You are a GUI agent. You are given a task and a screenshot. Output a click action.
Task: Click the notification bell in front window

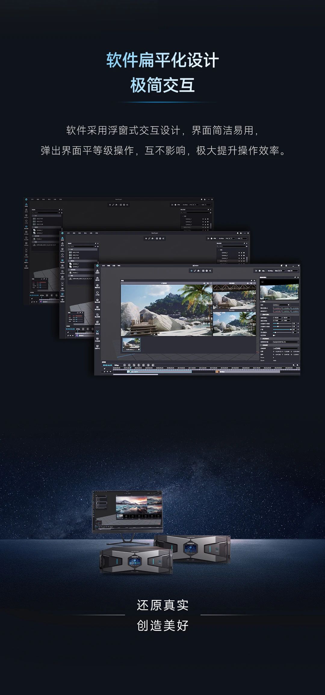pos(282,266)
